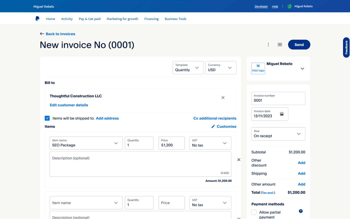The image size is (350, 219).
Task: Click the Invoice date field
Action: [270, 114]
